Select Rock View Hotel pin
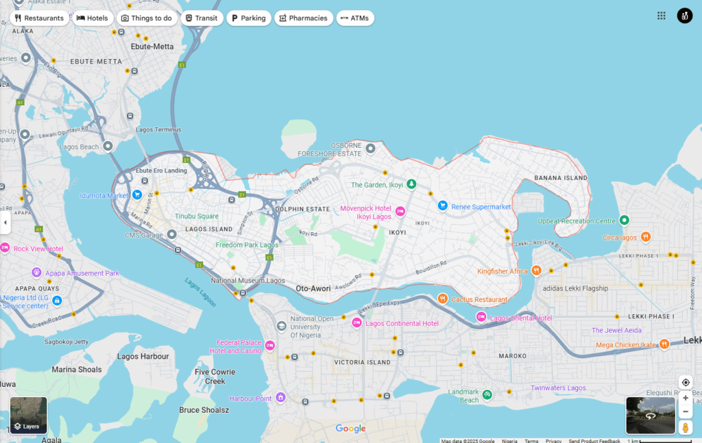The image size is (702, 443). [x=5, y=248]
